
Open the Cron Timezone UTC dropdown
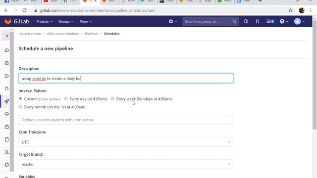coord(126,142)
